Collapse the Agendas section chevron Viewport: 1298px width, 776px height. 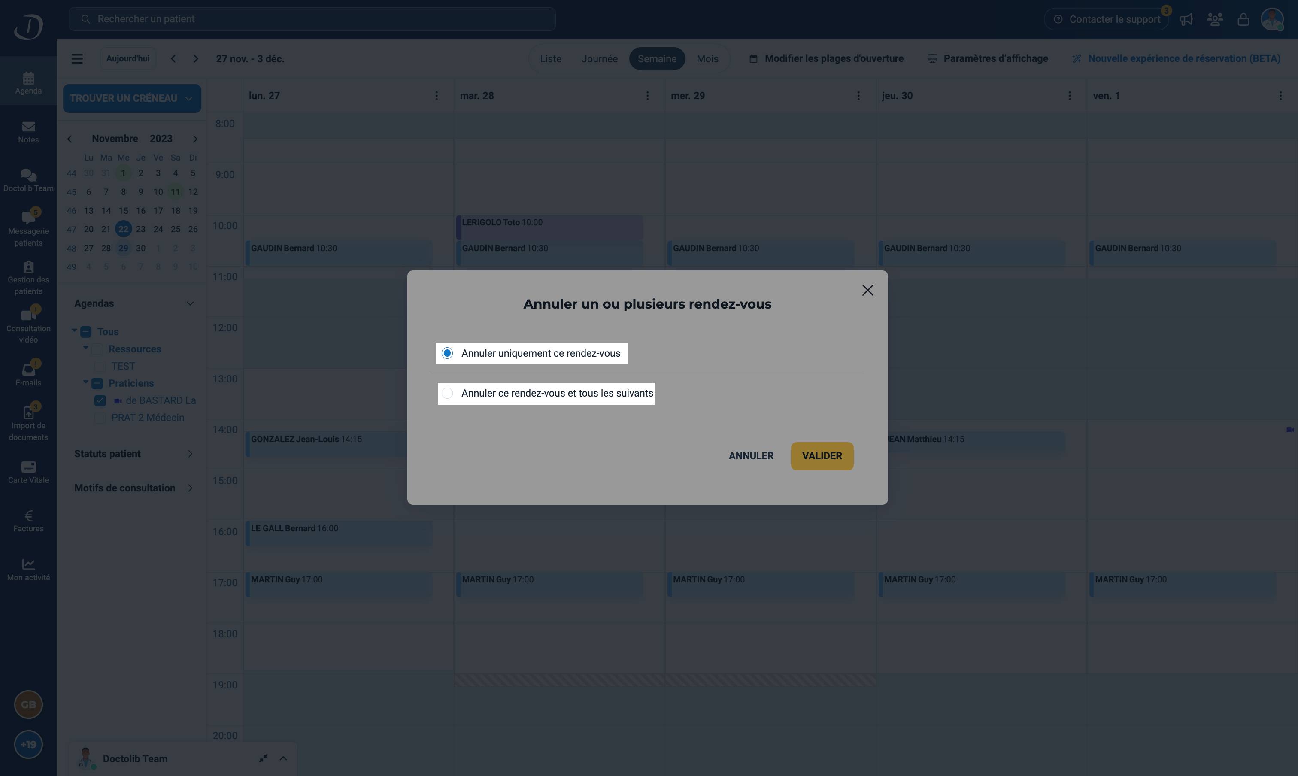click(x=190, y=303)
